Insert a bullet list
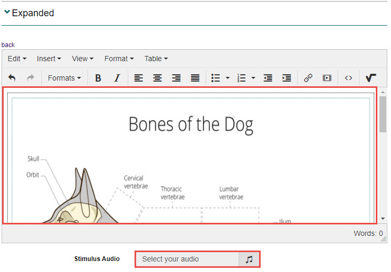Viewport: 391px width, 272px height. pos(216,78)
